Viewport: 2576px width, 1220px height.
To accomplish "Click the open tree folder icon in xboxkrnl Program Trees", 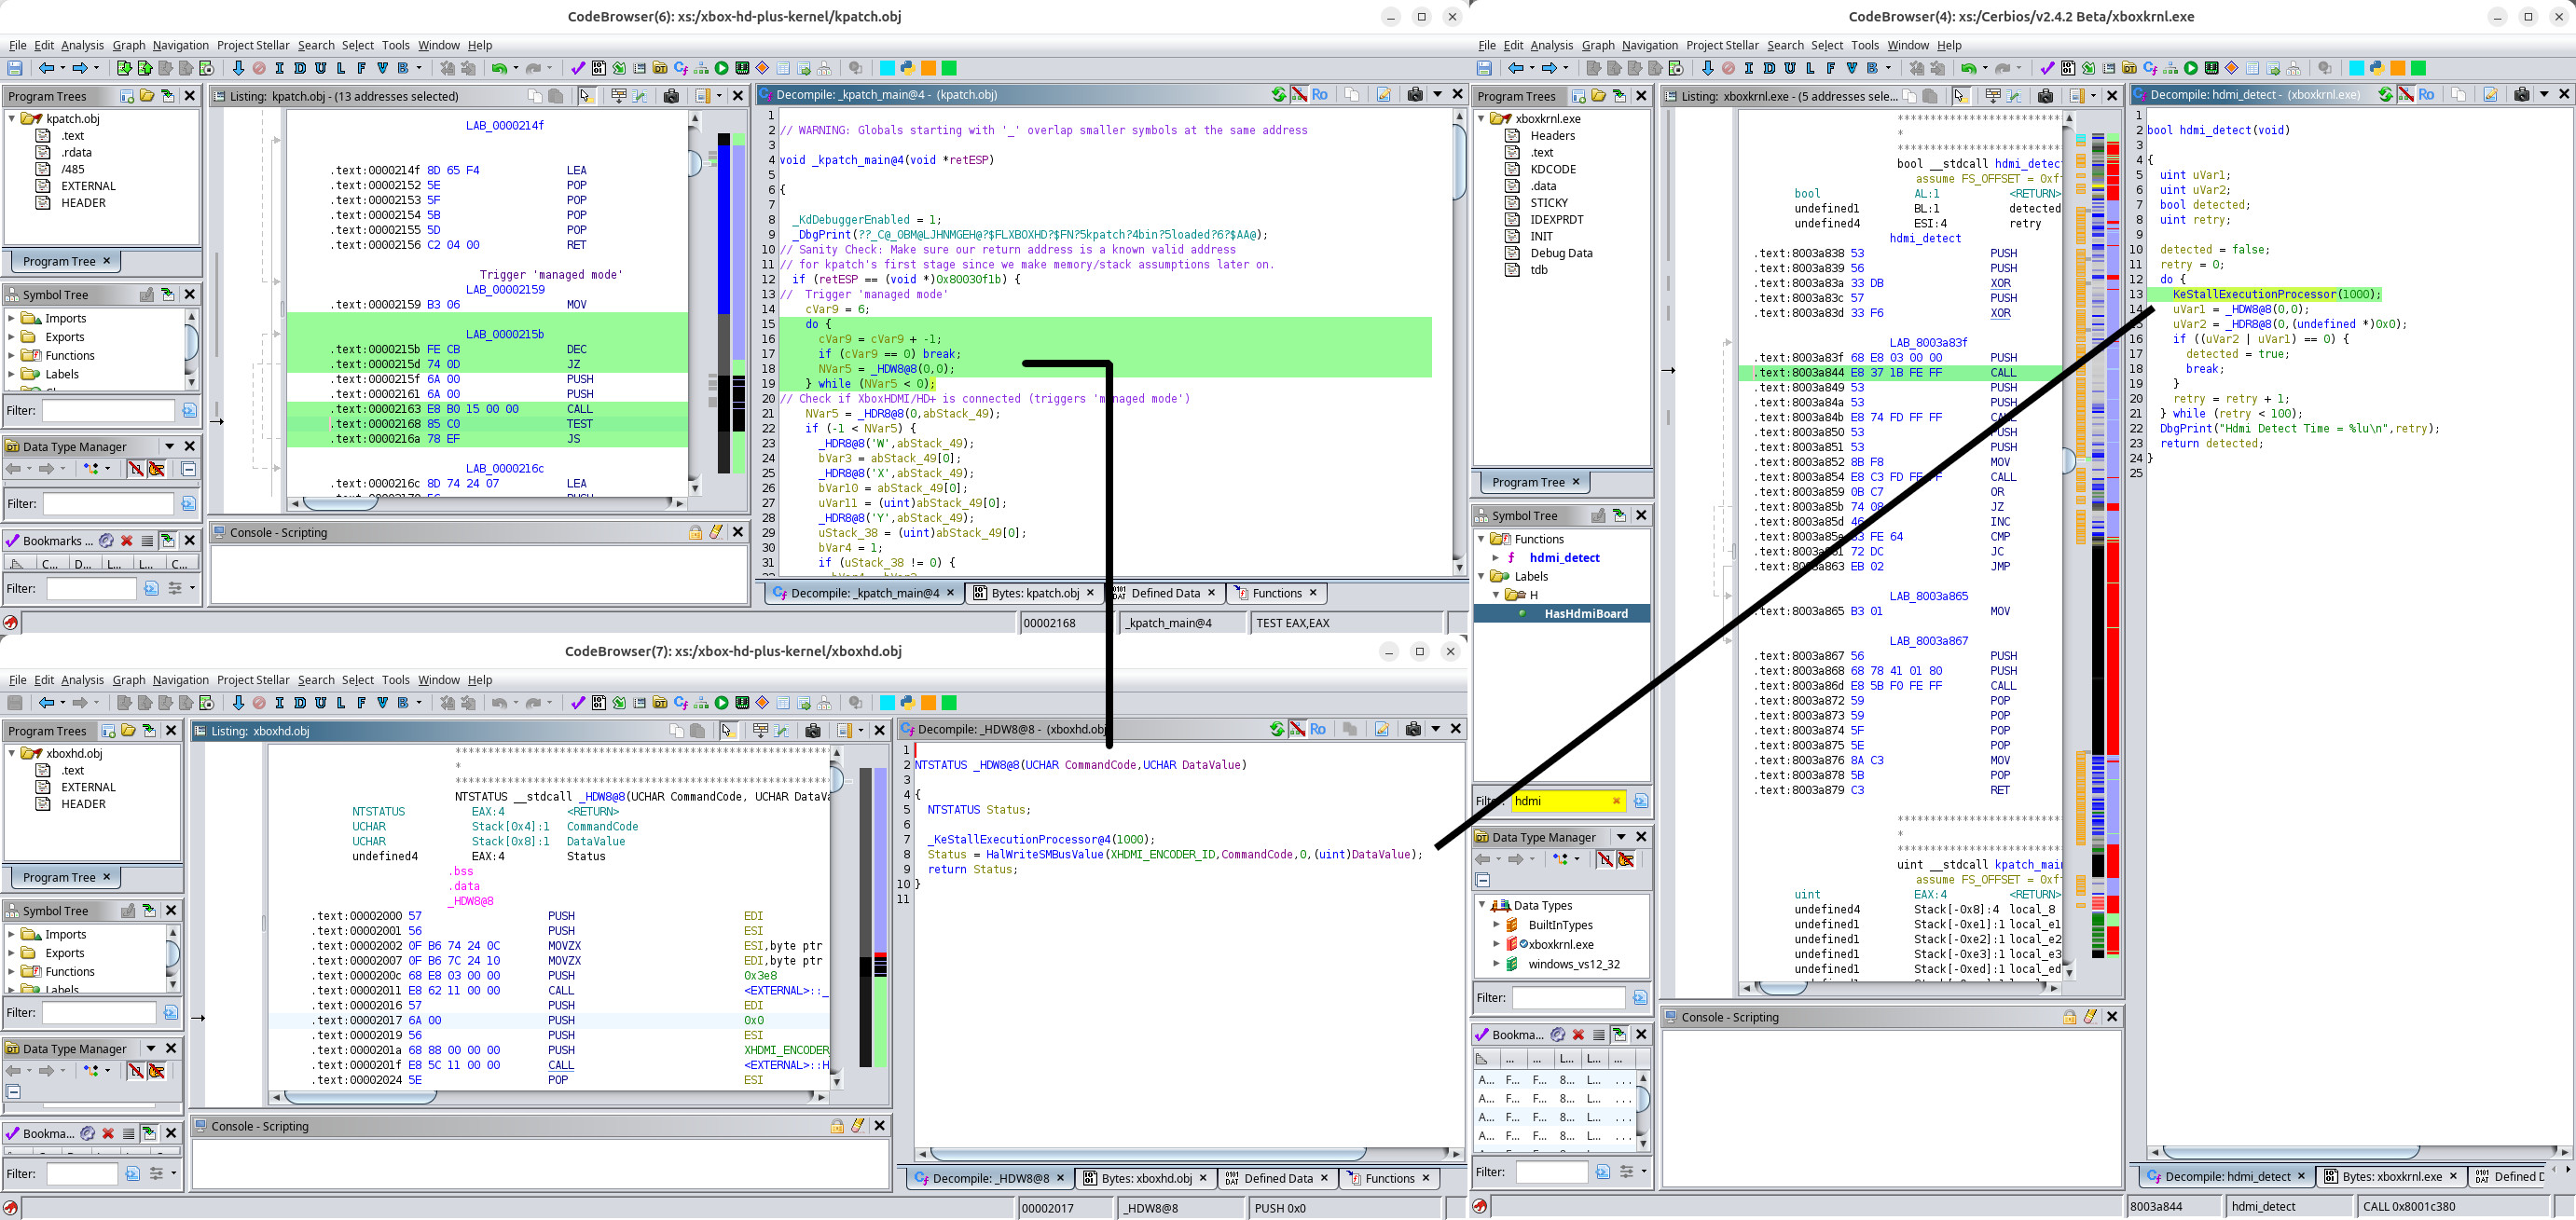I will (x=1599, y=96).
